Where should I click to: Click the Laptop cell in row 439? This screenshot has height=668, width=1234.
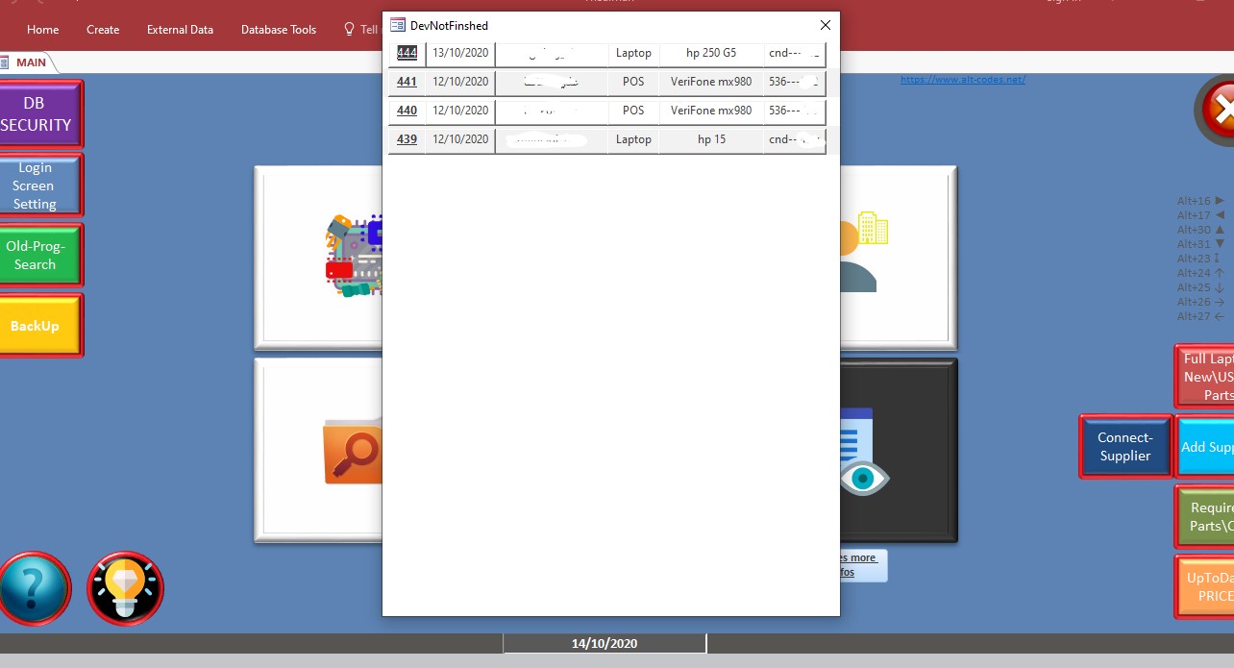[x=633, y=139]
